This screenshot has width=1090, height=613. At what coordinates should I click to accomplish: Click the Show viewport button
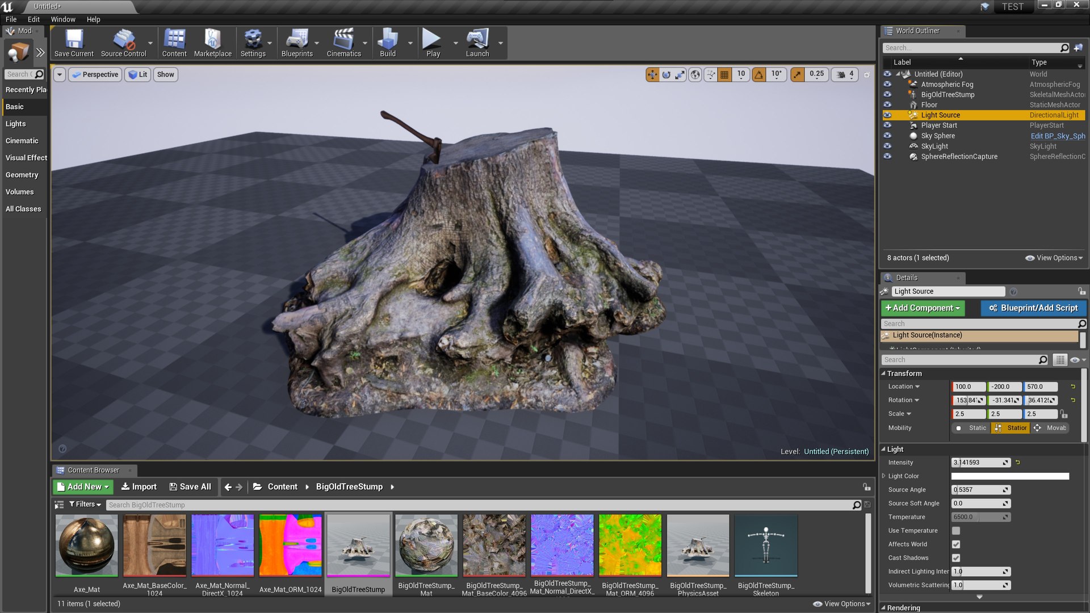(x=166, y=74)
